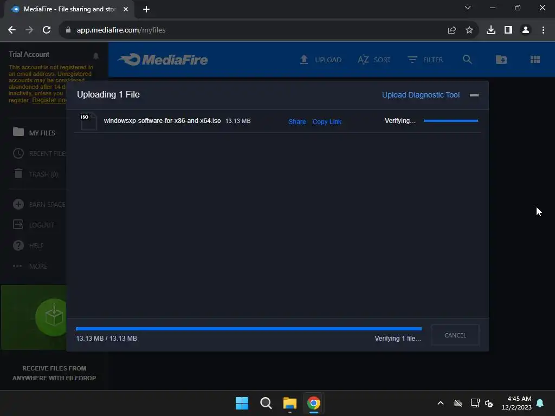This screenshot has height=416, width=555.
Task: Open File Explorer from the taskbar
Action: (290, 403)
